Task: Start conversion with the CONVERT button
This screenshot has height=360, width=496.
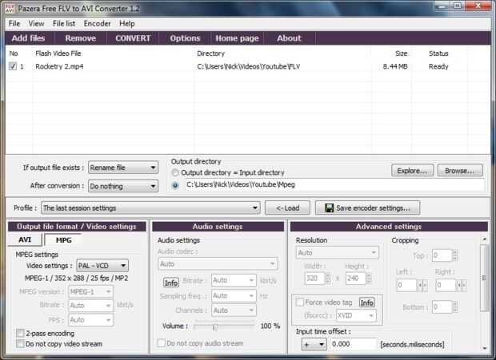Action: point(133,38)
